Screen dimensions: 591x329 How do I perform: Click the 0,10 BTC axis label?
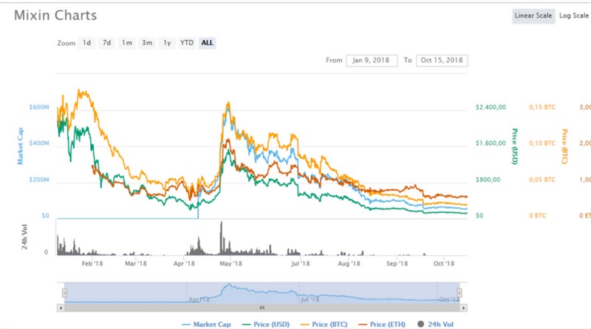pos(542,143)
